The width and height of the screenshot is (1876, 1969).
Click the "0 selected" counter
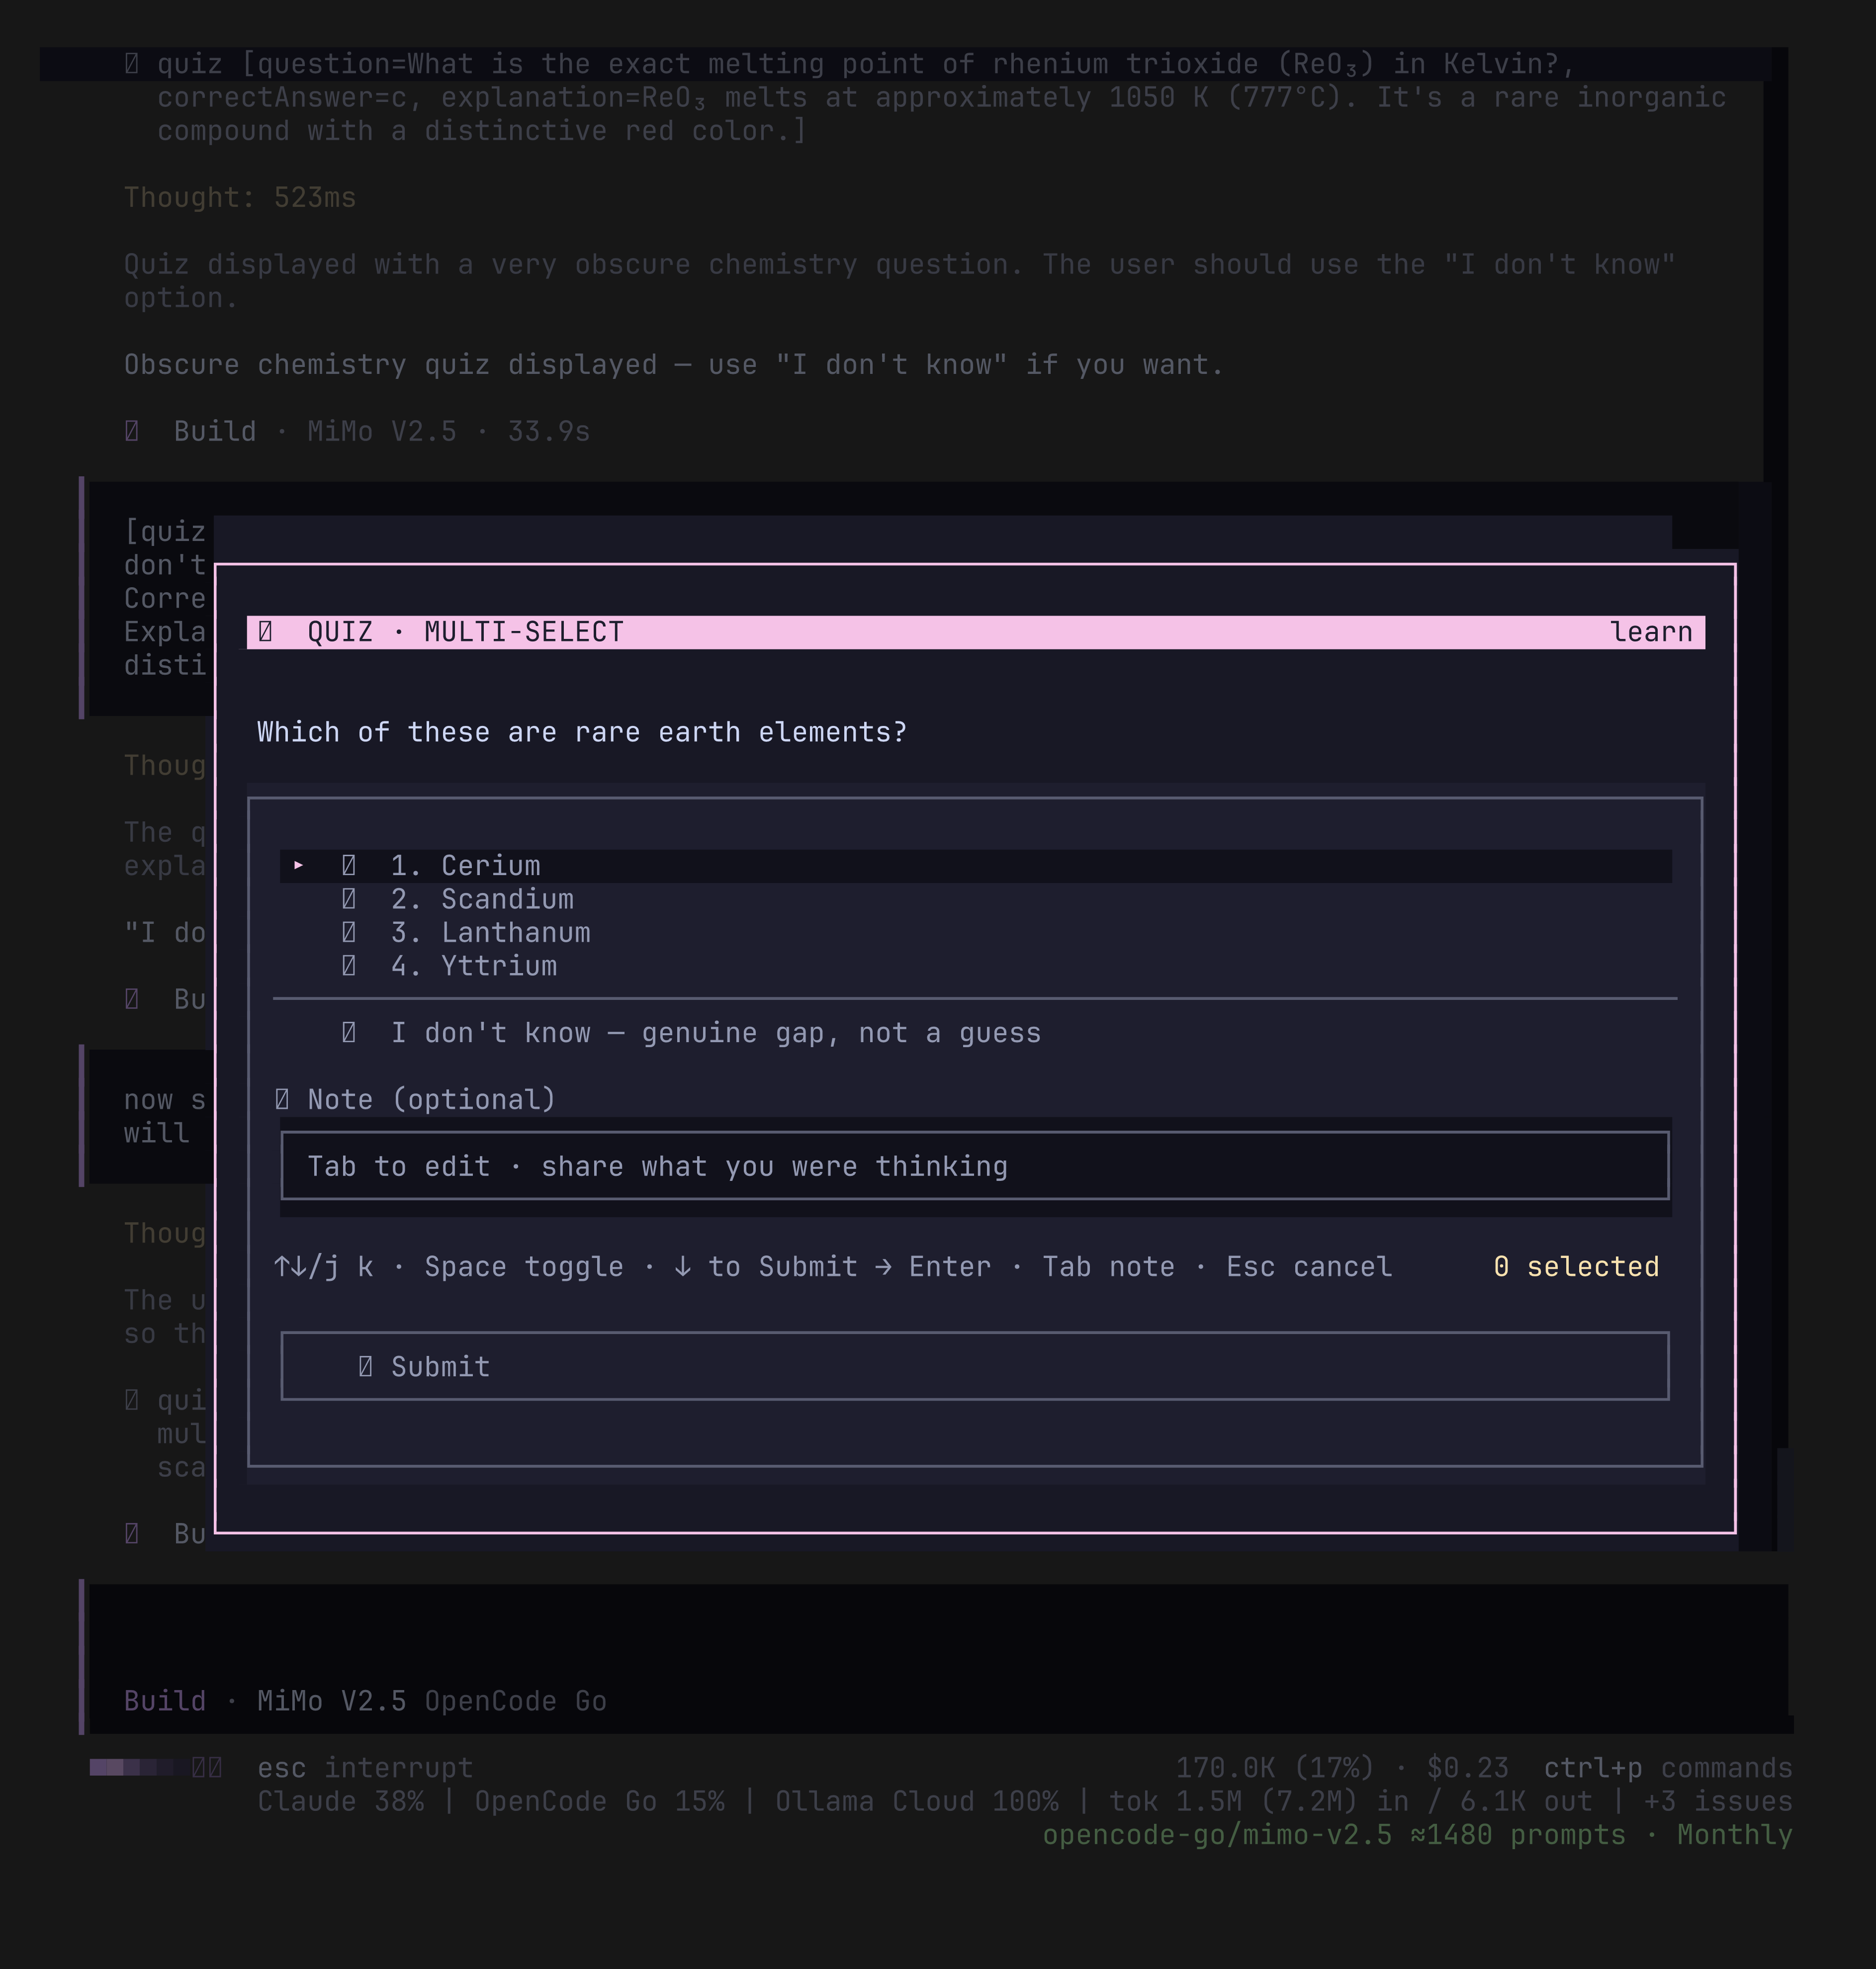point(1576,1267)
